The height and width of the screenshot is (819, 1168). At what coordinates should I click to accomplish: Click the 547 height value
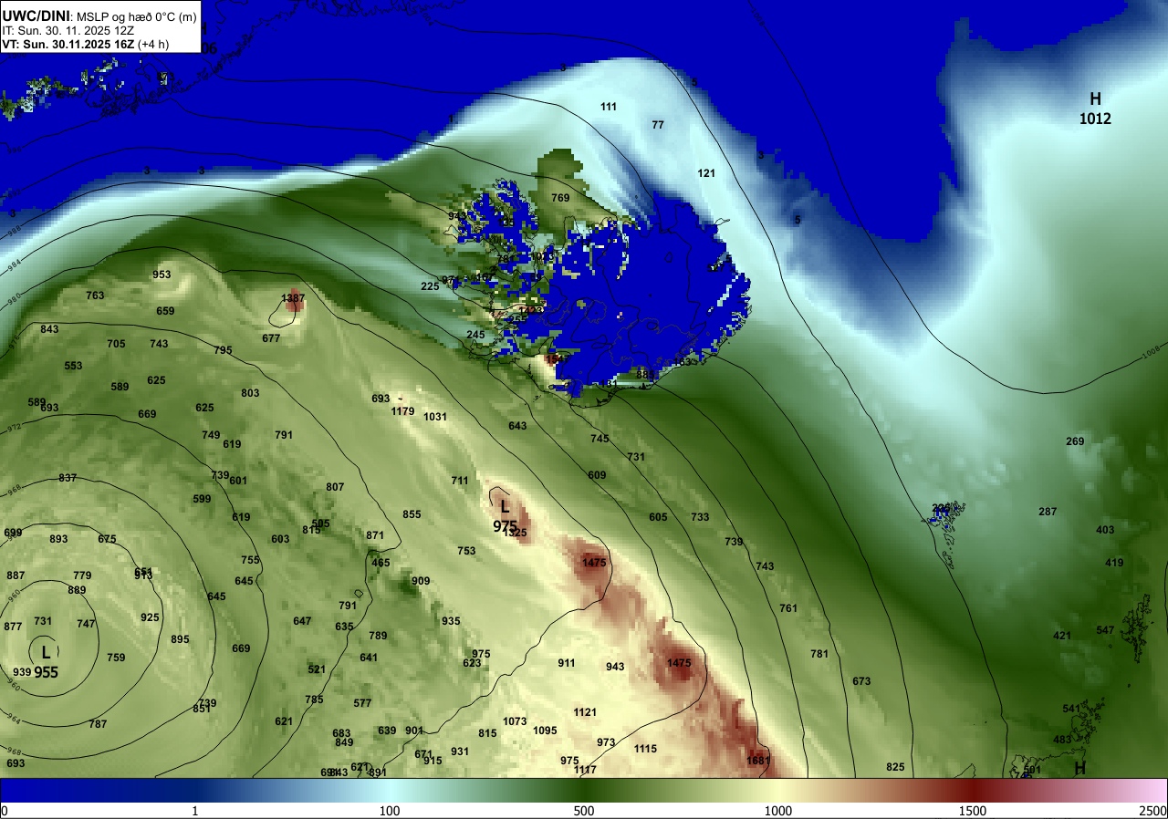pos(1105,630)
